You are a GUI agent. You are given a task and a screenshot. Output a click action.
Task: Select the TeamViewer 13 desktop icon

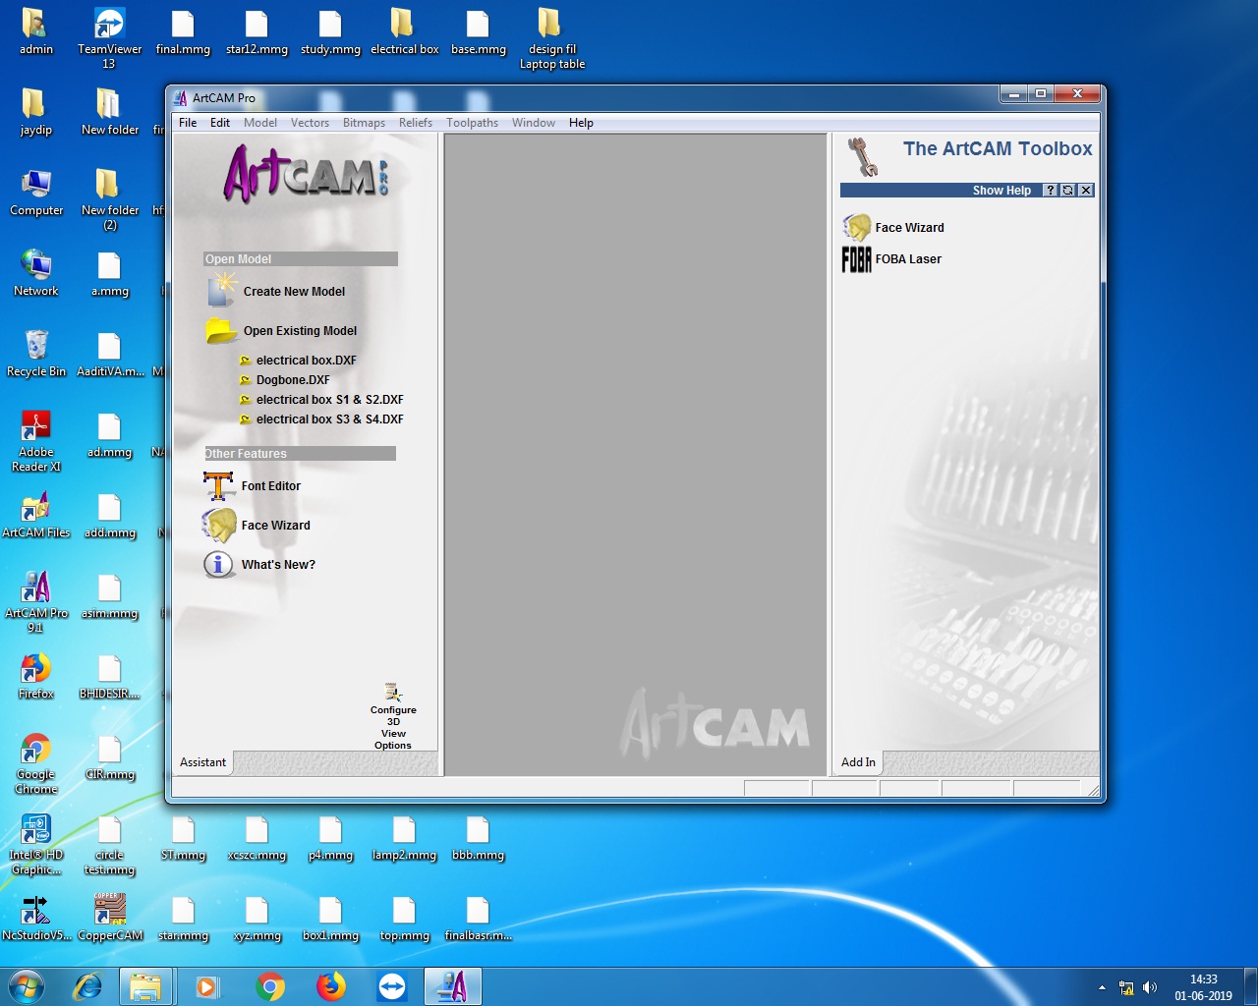(109, 38)
